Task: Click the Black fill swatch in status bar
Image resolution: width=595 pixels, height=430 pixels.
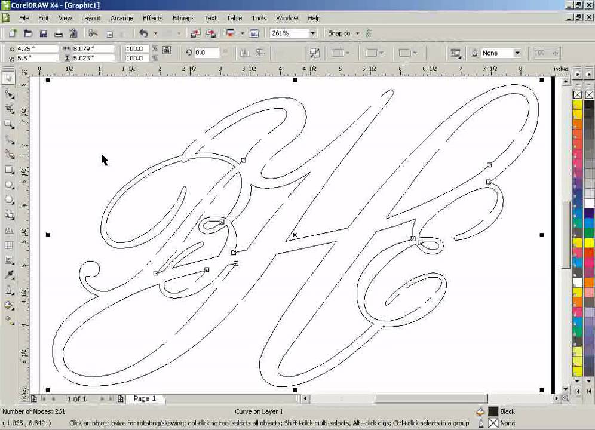Action: pos(493,411)
